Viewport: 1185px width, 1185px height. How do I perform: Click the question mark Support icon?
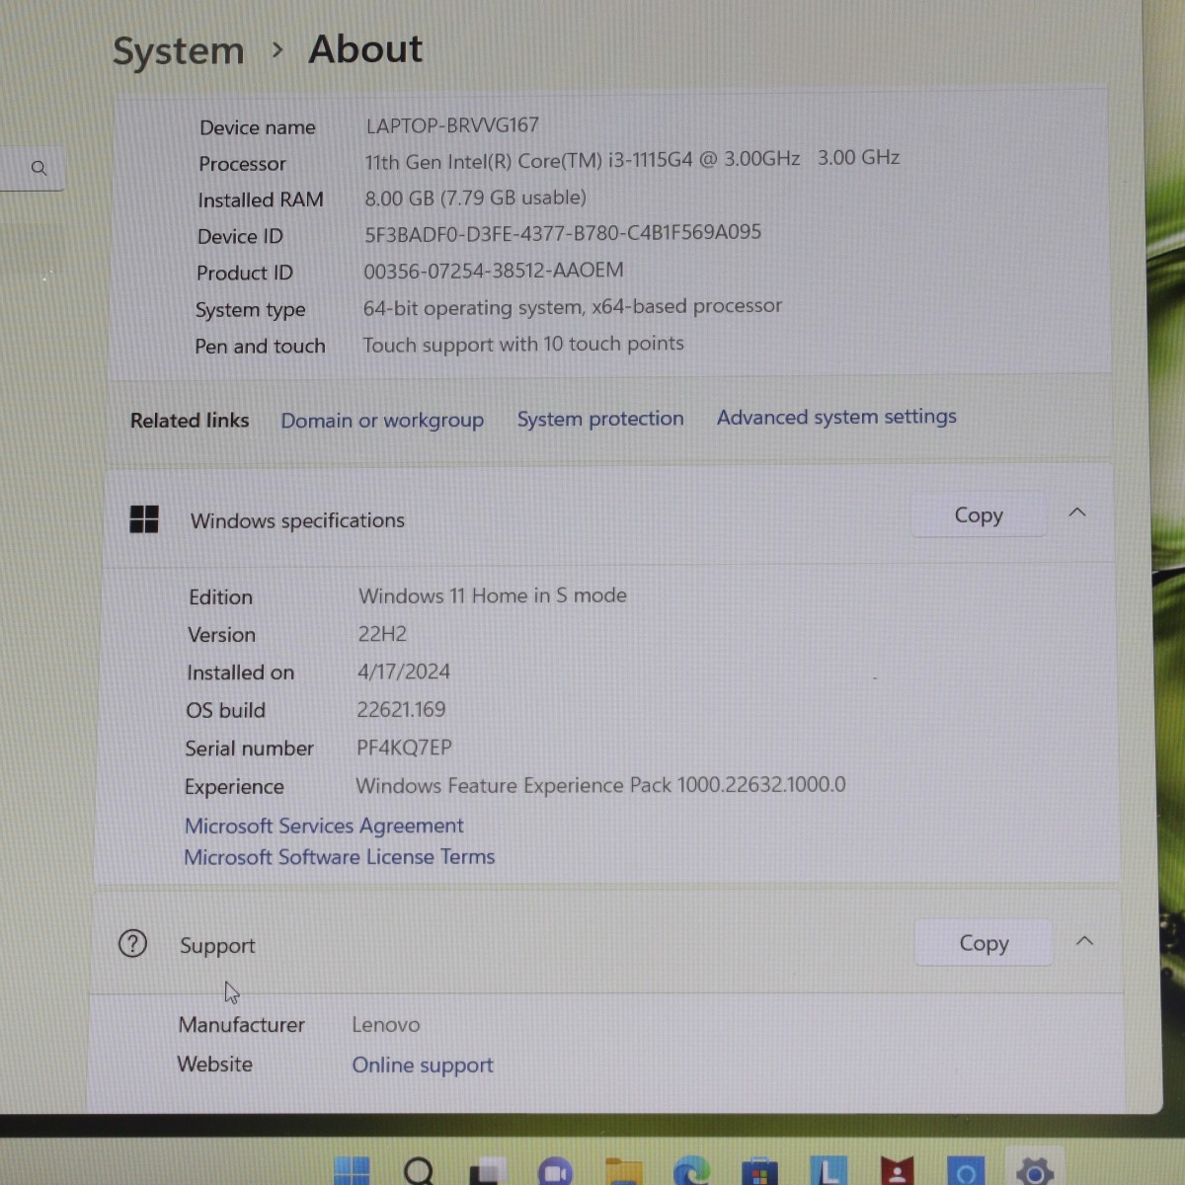pyautogui.click(x=132, y=943)
